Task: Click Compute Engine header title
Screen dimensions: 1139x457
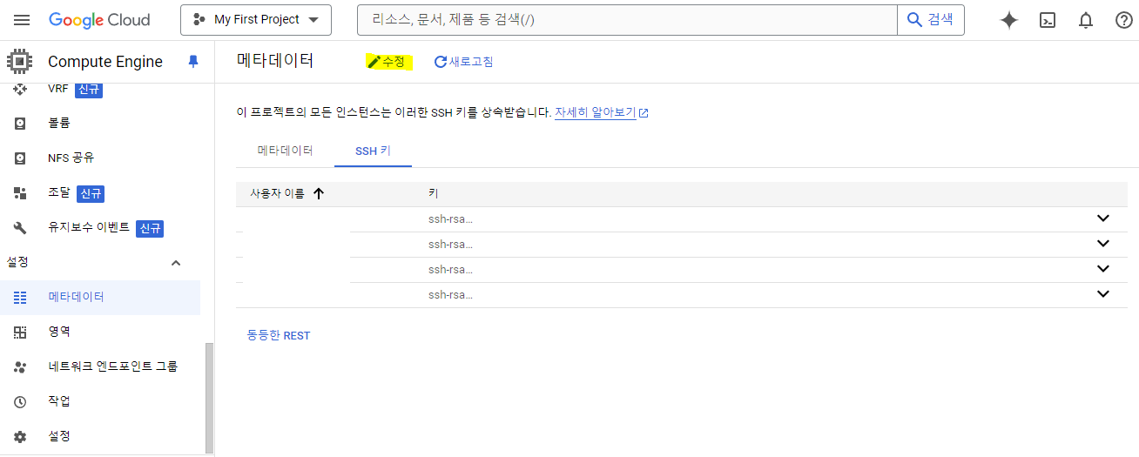Action: (105, 62)
